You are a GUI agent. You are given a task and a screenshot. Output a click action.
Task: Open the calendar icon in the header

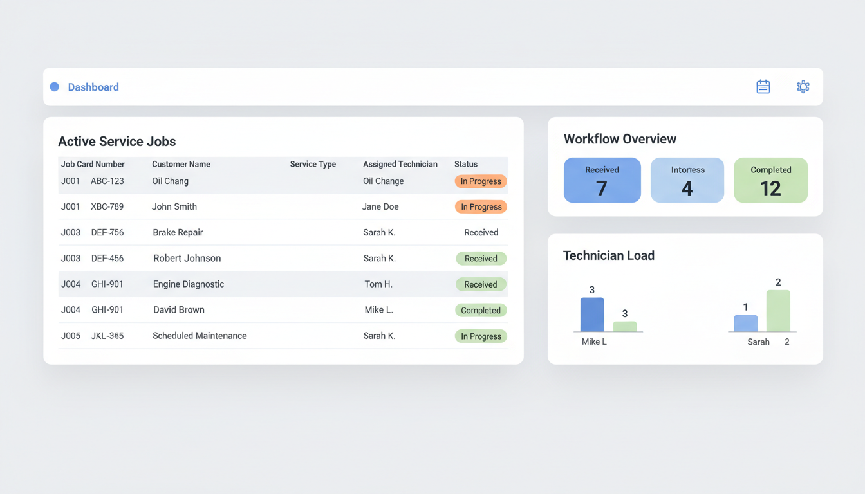[763, 86]
